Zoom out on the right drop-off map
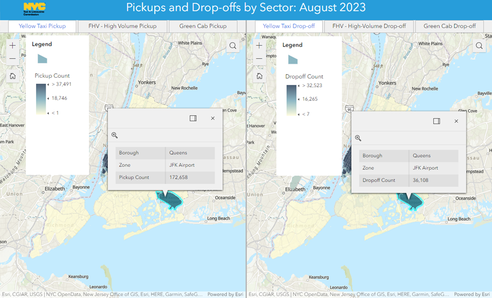 point(259,59)
